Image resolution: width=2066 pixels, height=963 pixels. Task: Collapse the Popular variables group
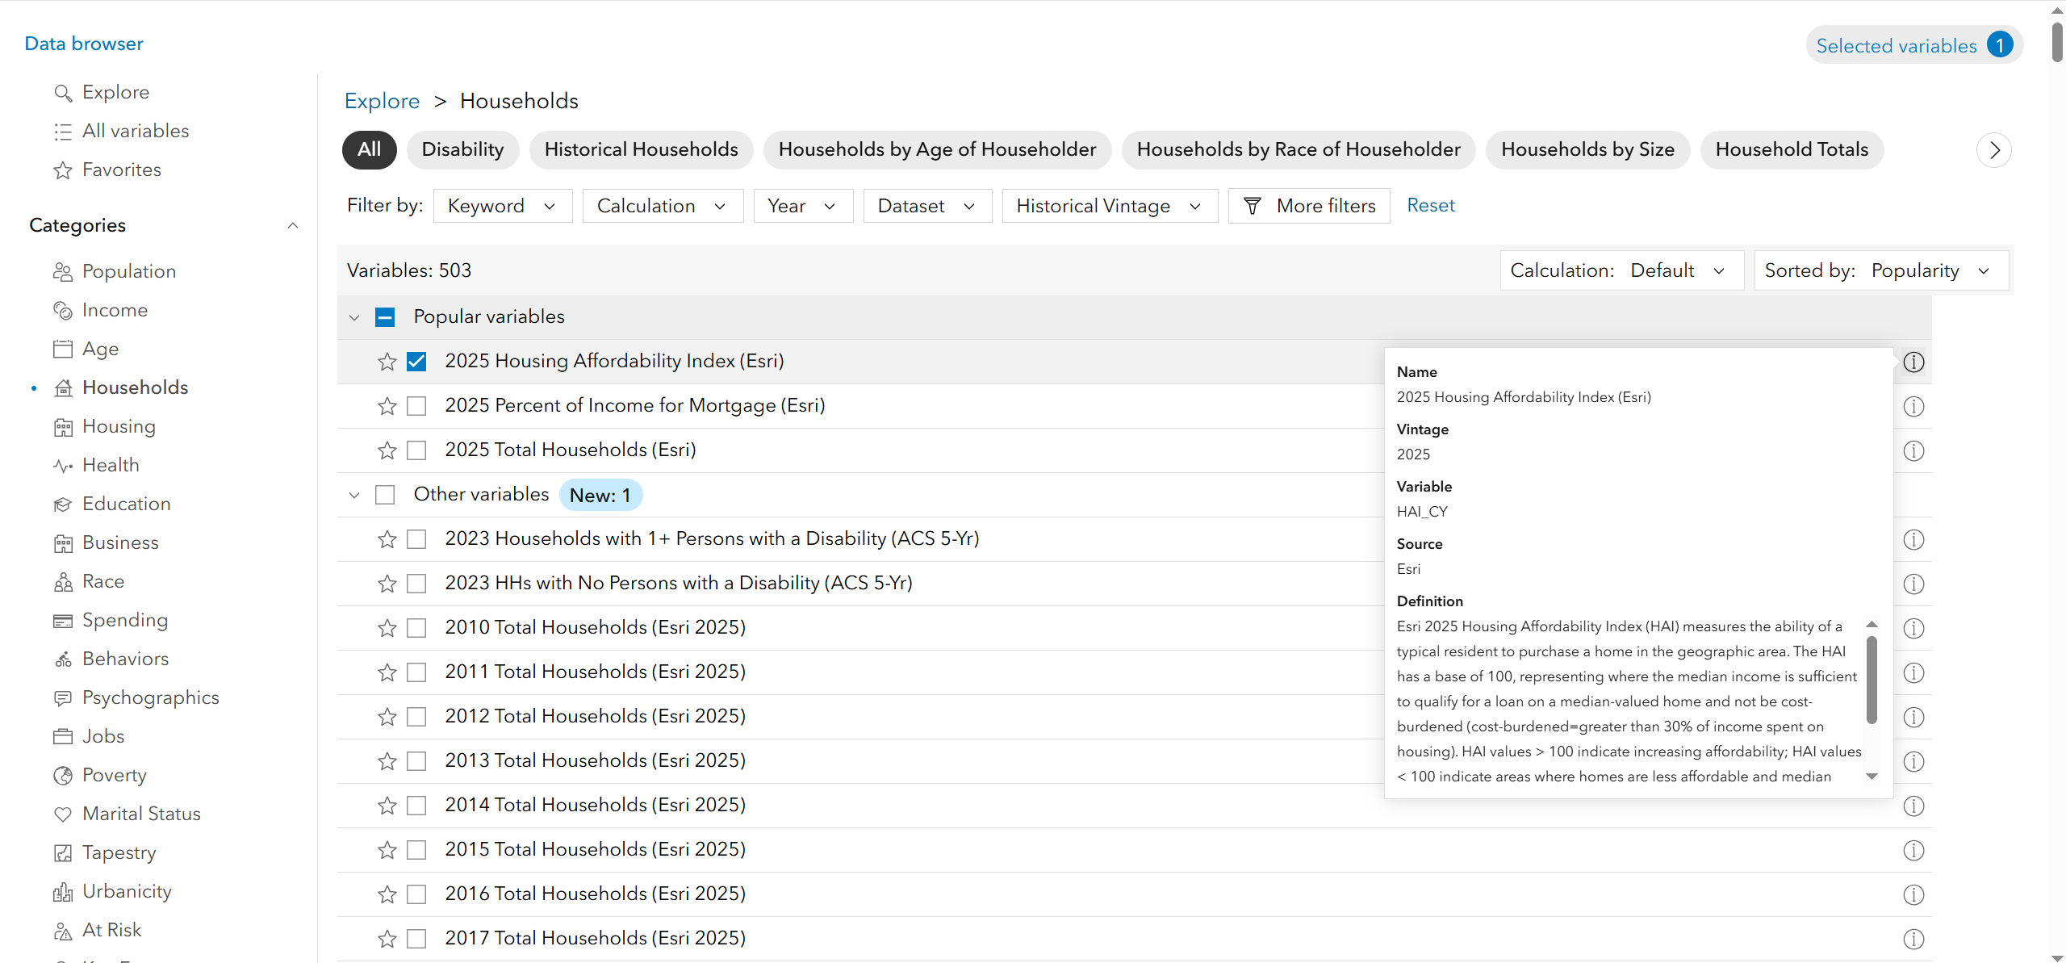(354, 317)
